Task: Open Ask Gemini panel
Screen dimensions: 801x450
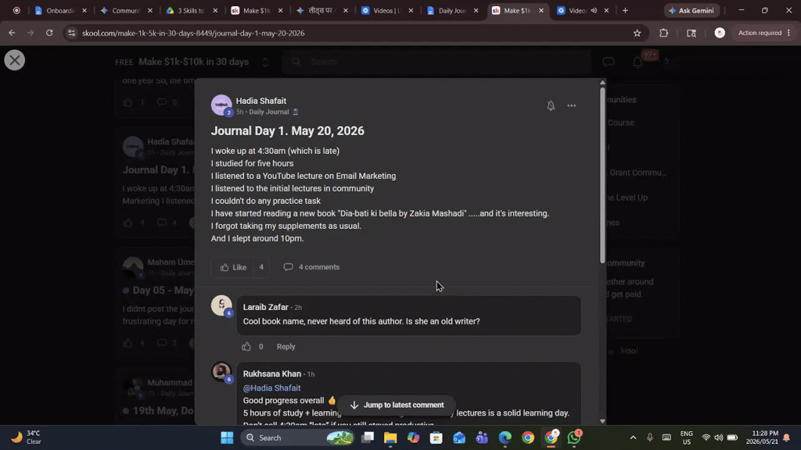Action: 691,10
